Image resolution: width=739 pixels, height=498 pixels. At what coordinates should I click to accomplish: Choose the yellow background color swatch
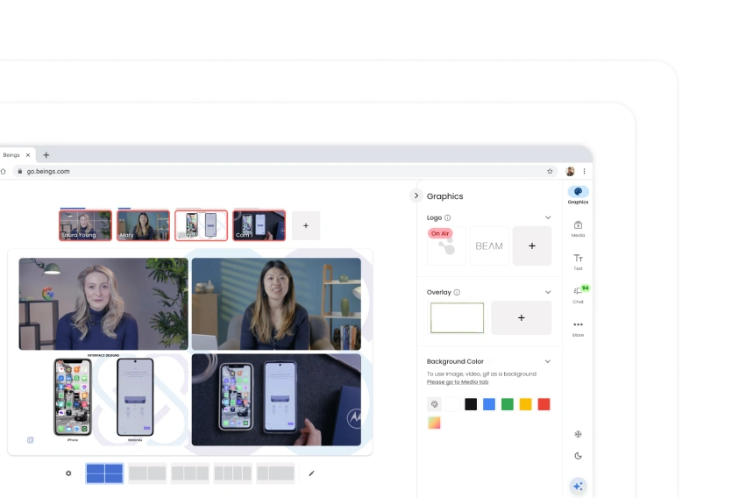[x=525, y=404]
